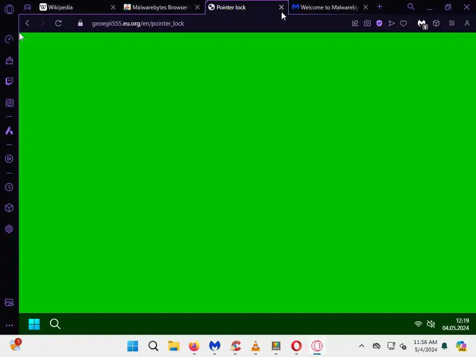Viewport: 476px width, 357px height.
Task: Select Opera GX in the taskbar
Action: point(317,346)
